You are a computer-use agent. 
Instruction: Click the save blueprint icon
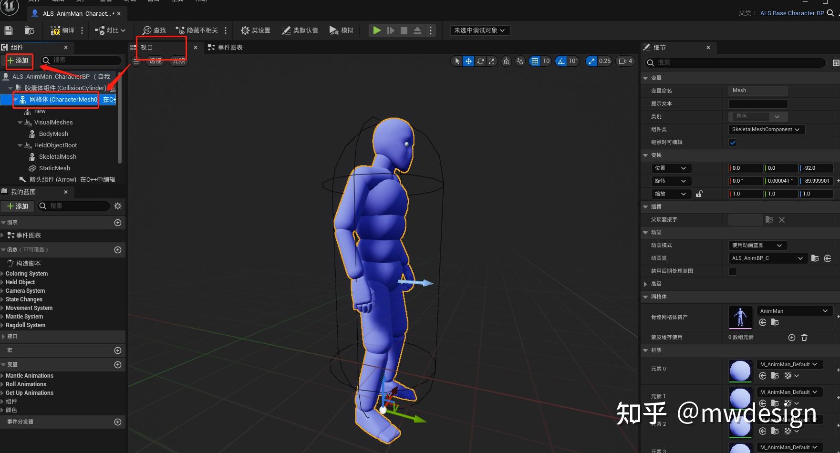8,31
